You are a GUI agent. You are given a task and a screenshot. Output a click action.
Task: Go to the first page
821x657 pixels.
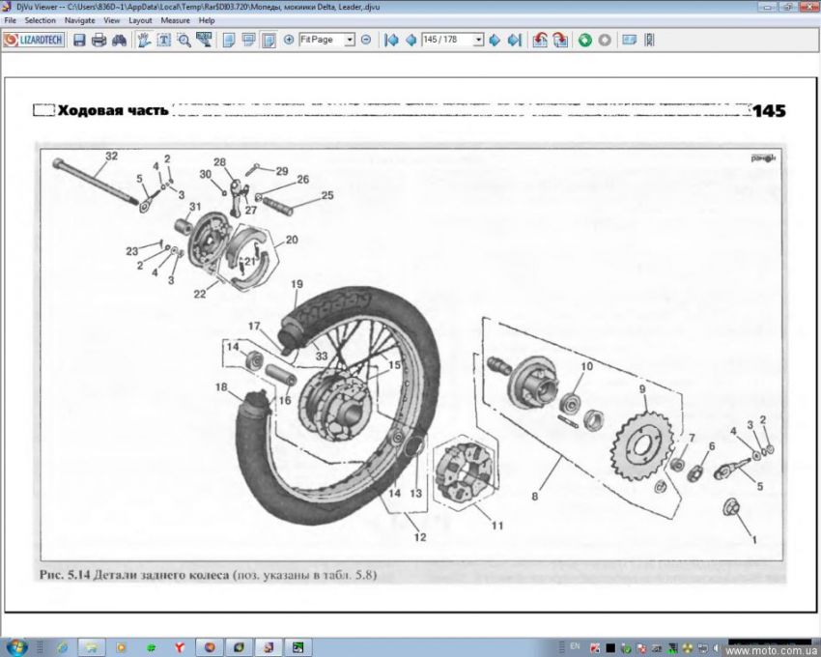[391, 40]
